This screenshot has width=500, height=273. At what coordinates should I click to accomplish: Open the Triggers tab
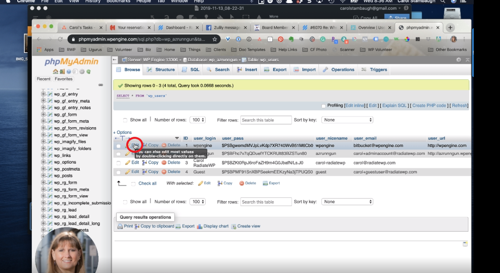374,70
